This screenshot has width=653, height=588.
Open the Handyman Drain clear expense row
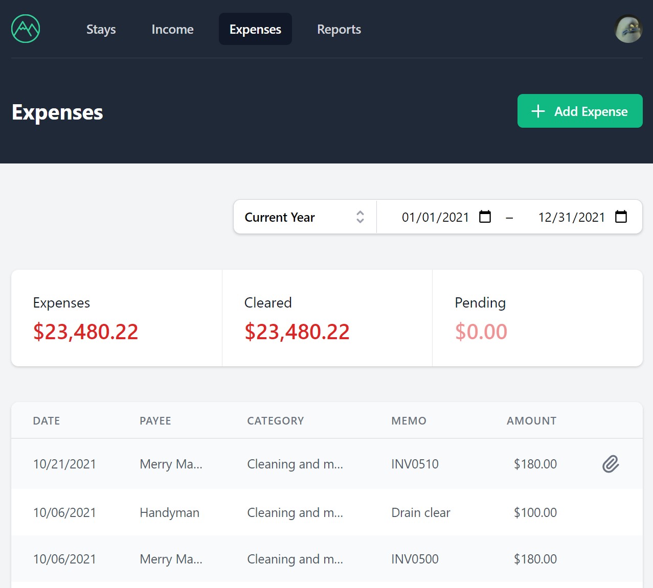326,512
